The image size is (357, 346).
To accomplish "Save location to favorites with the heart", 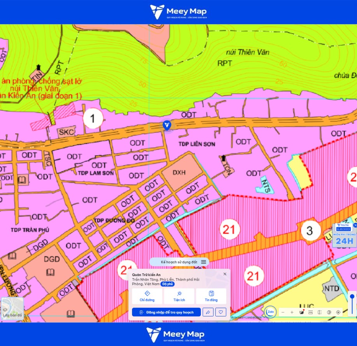I will pos(221,312).
